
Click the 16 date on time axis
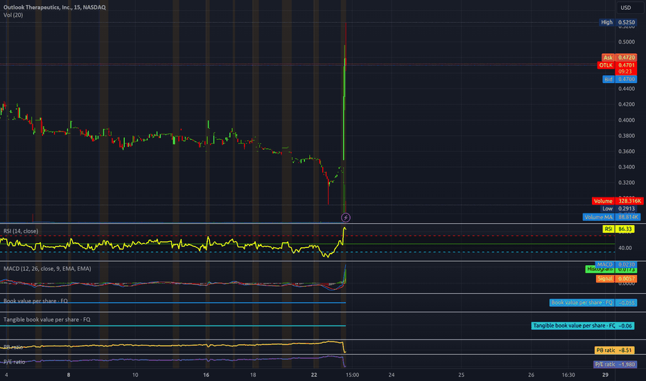point(206,375)
